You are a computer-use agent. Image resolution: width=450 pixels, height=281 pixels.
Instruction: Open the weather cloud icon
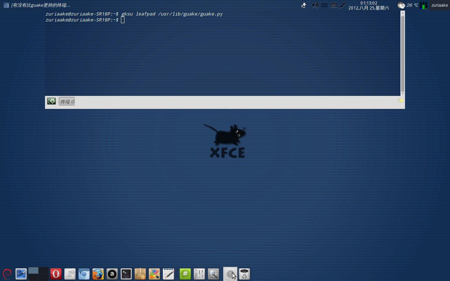[x=401, y=5]
